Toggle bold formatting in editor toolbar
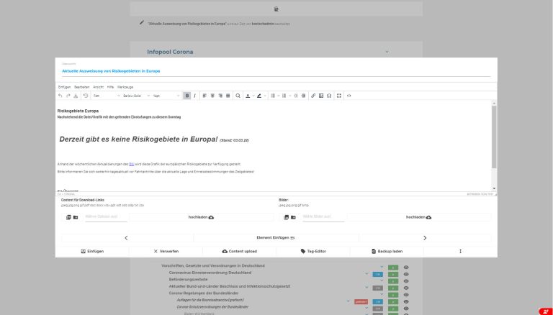 187,95
